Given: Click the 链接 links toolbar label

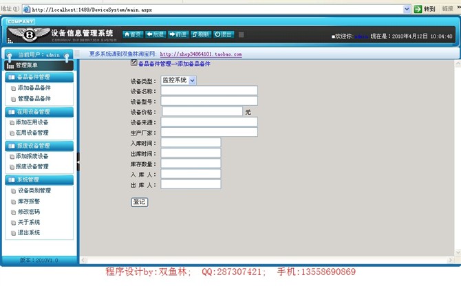Looking at the screenshot, I should click(x=447, y=9).
